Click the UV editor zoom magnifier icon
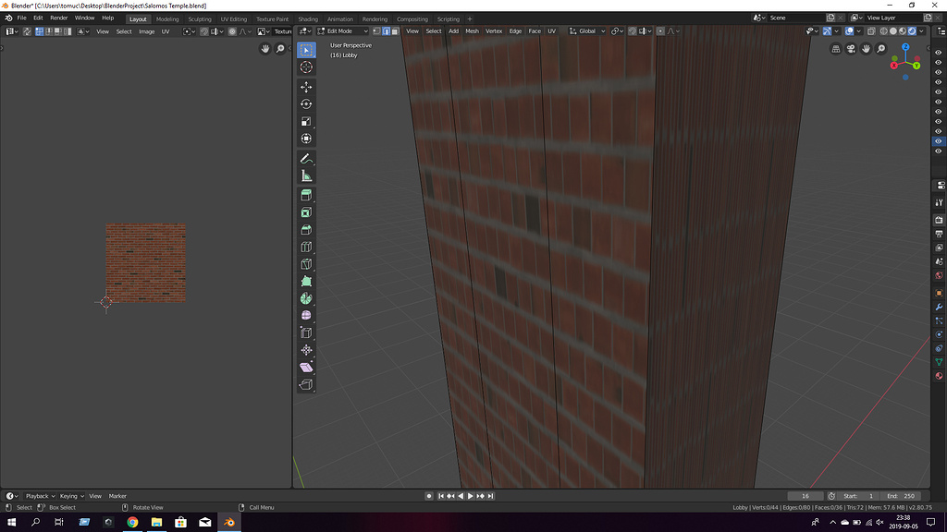Screen dimensions: 947x532 pos(280,49)
